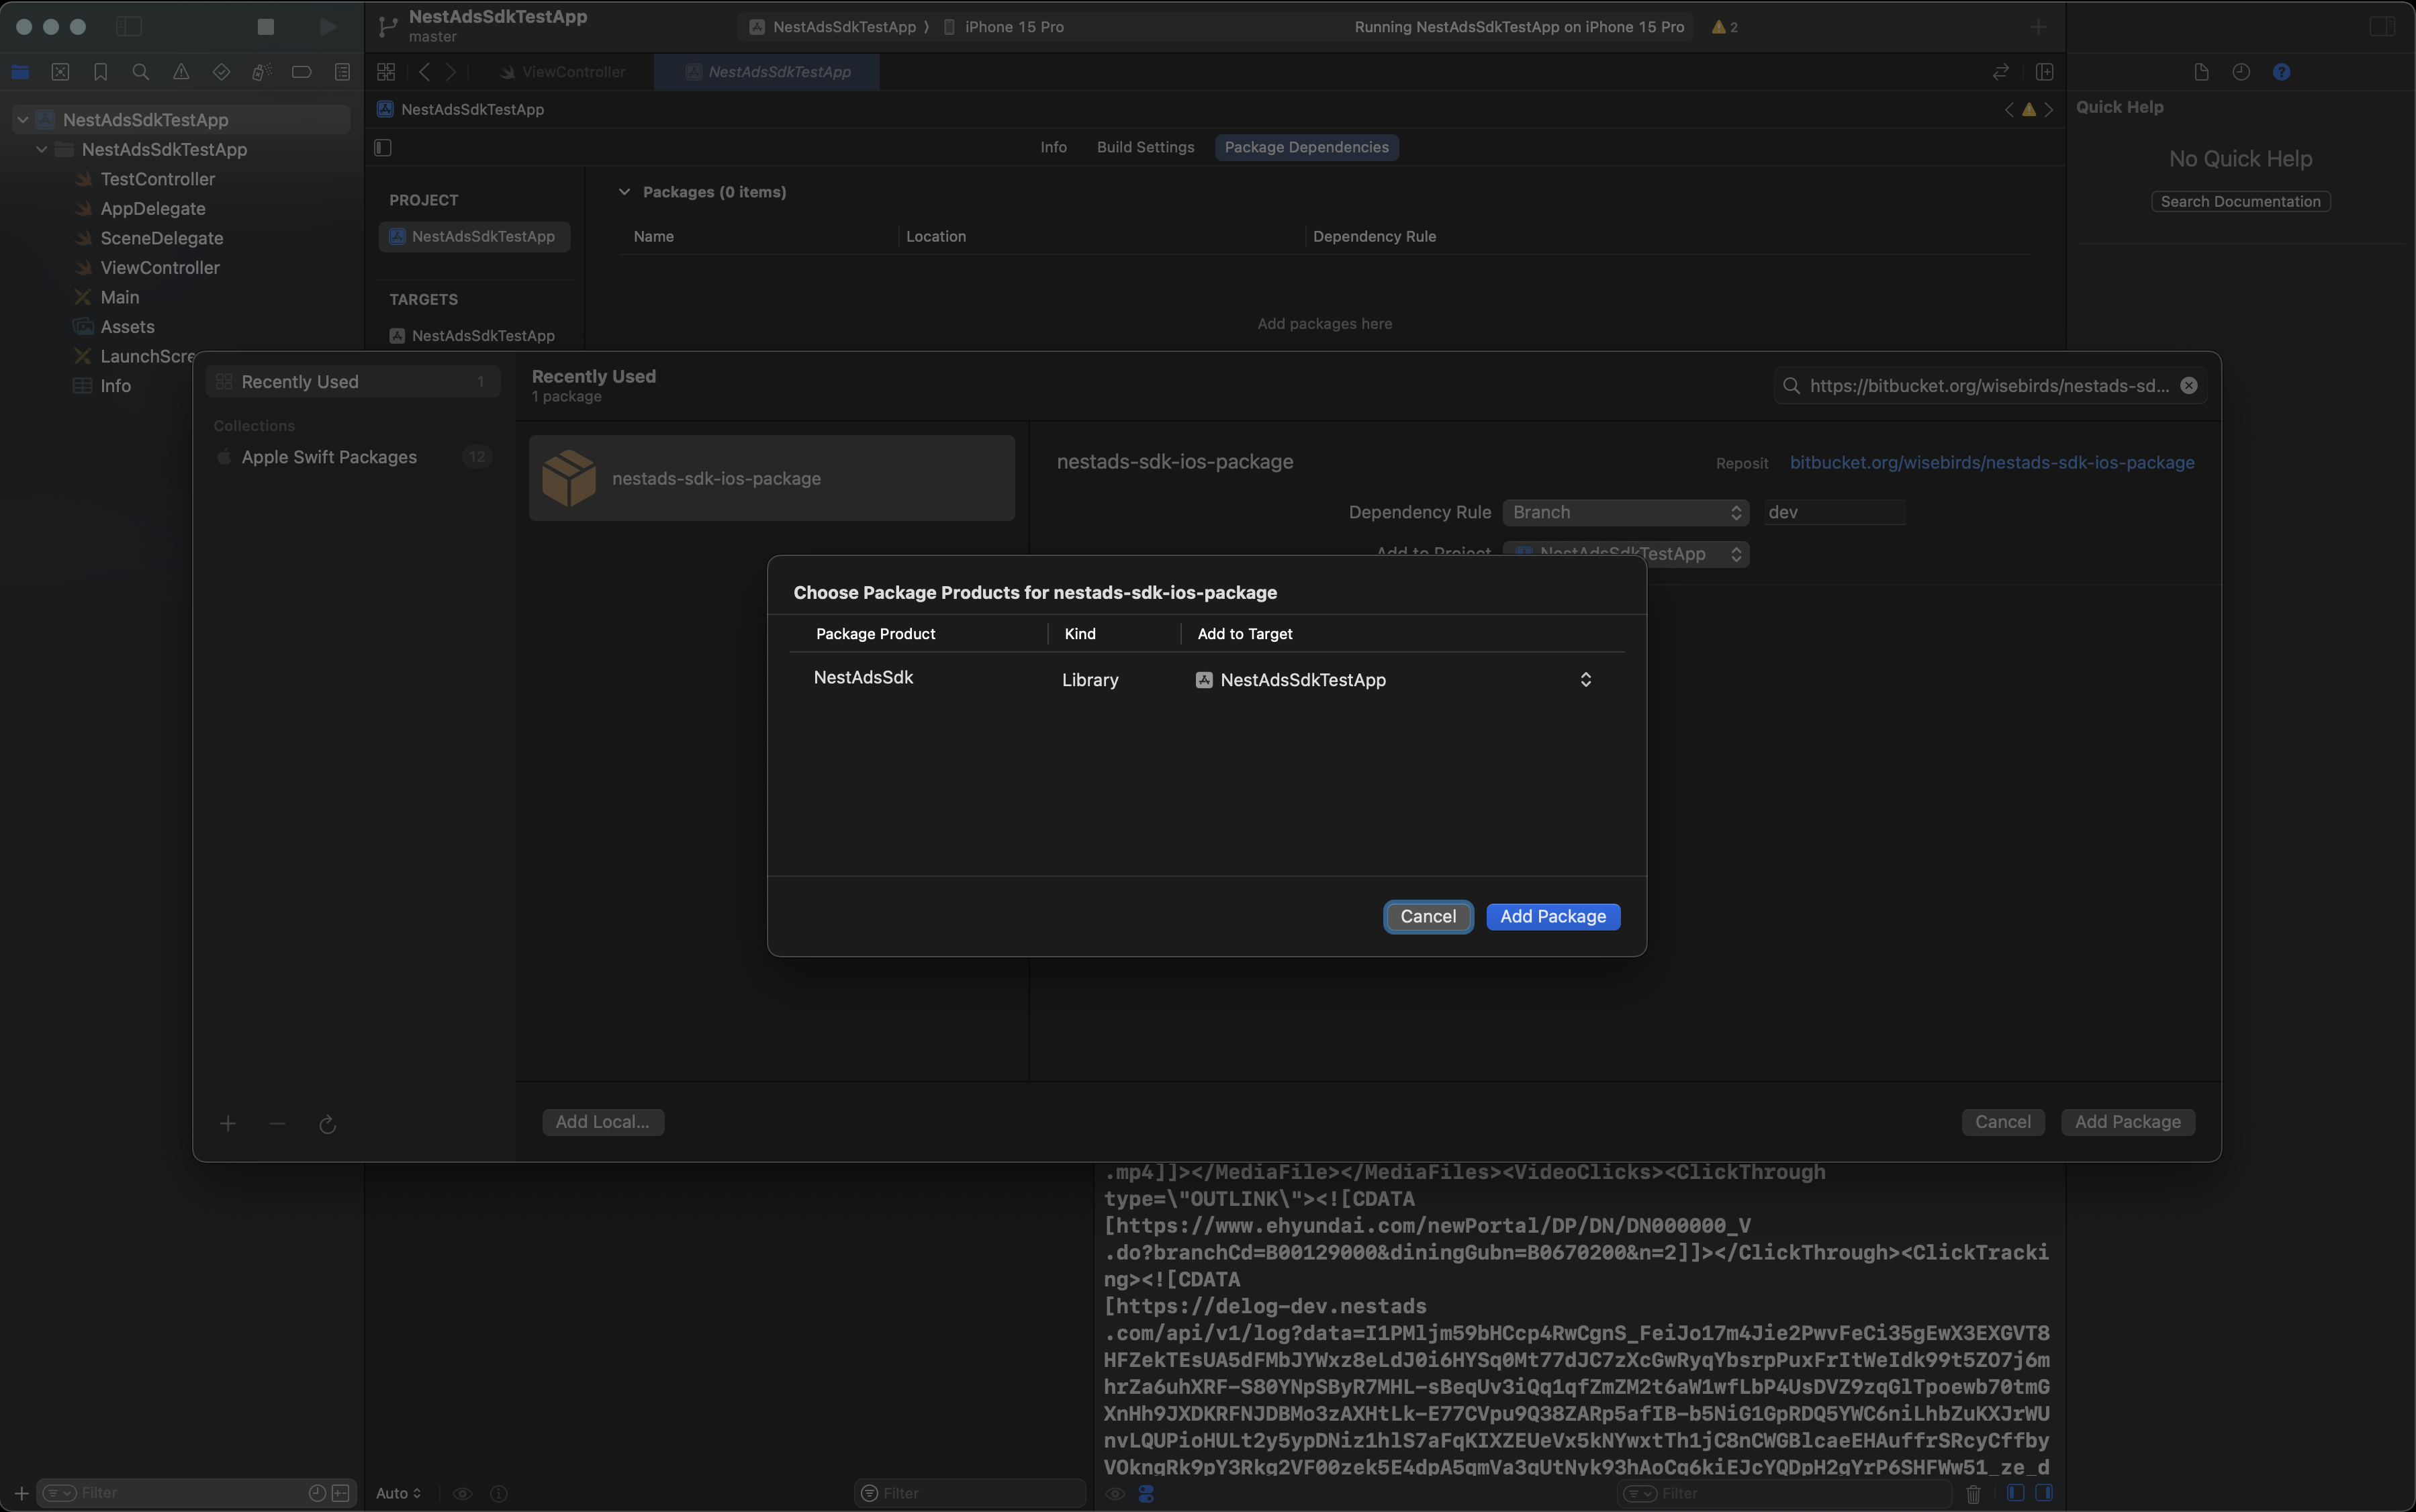Click the Stop button in the toolbar
This screenshot has width=2416, height=1512.
tap(265, 27)
